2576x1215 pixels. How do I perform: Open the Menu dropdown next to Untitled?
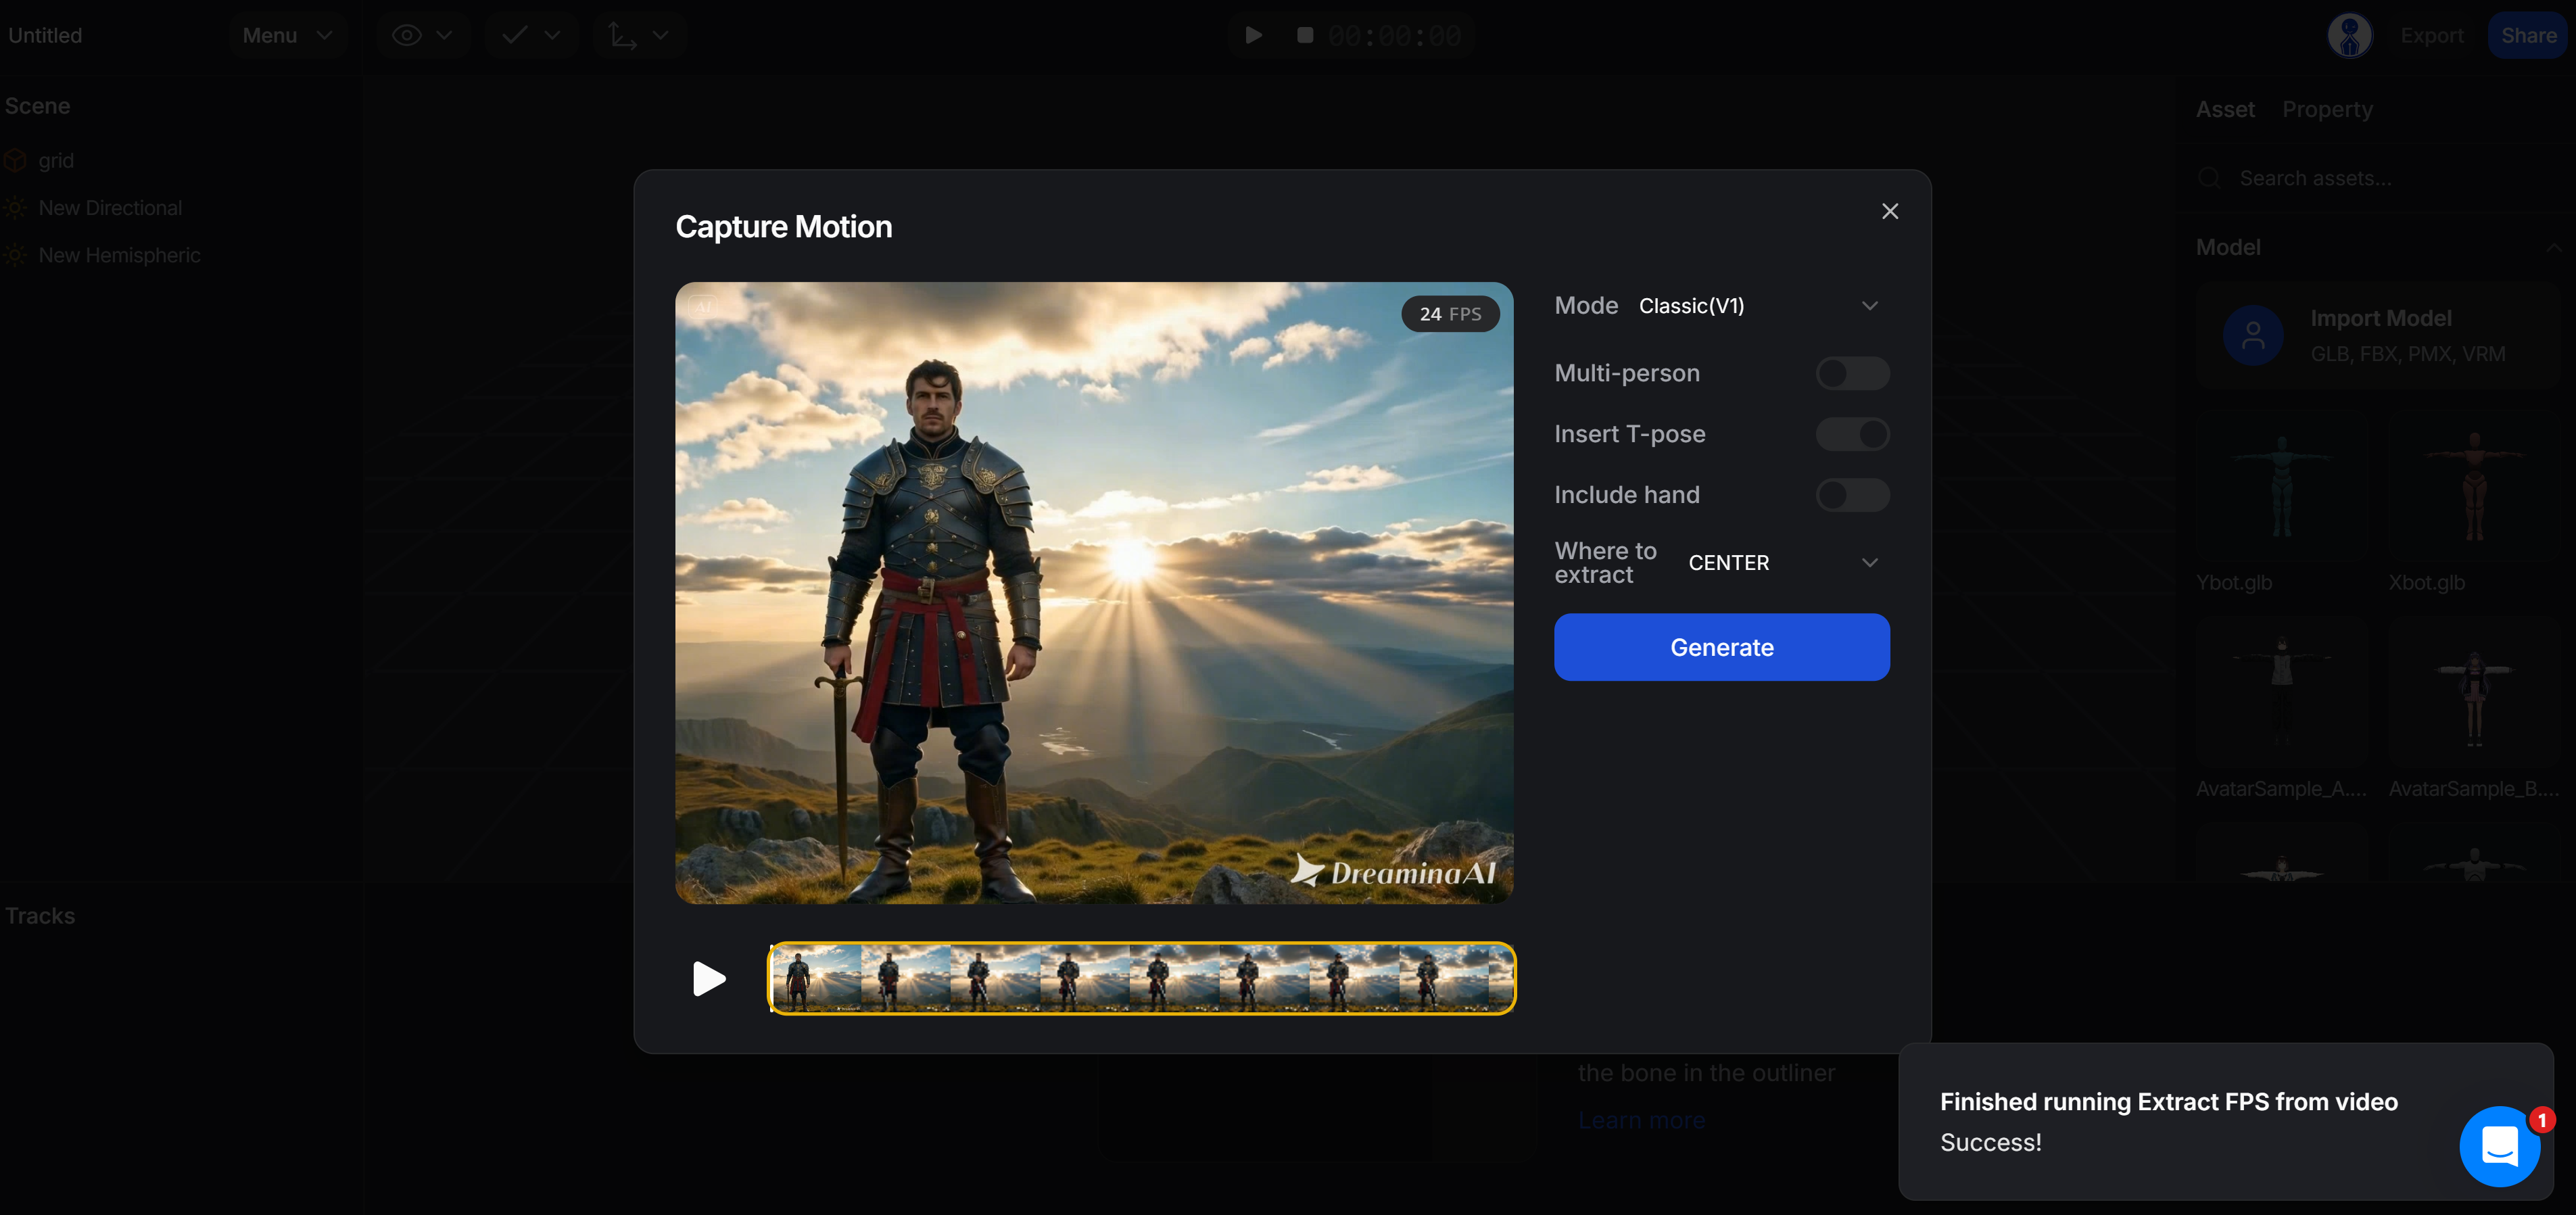click(287, 35)
